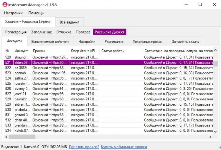The height and width of the screenshot is (150, 221).
Task: Select the Заполнение section
Action: point(42,32)
